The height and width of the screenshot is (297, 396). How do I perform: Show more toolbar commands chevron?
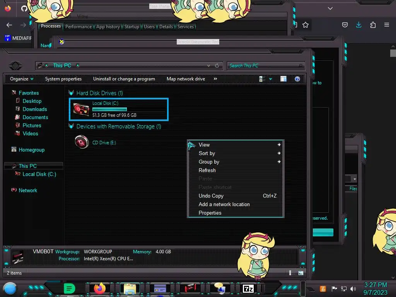(x=215, y=79)
